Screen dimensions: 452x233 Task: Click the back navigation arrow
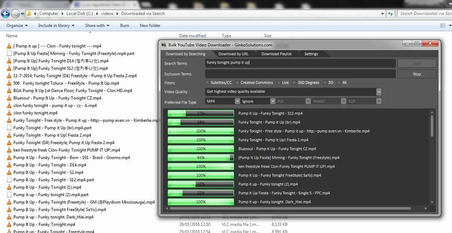5,13
